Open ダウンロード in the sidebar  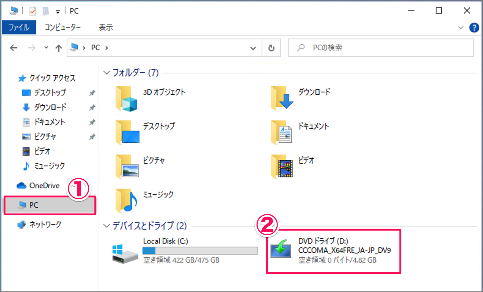click(50, 107)
